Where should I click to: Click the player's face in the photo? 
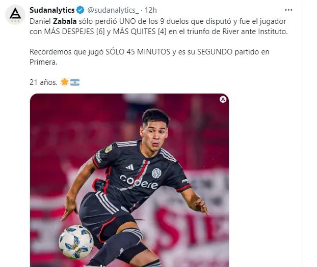(154, 136)
